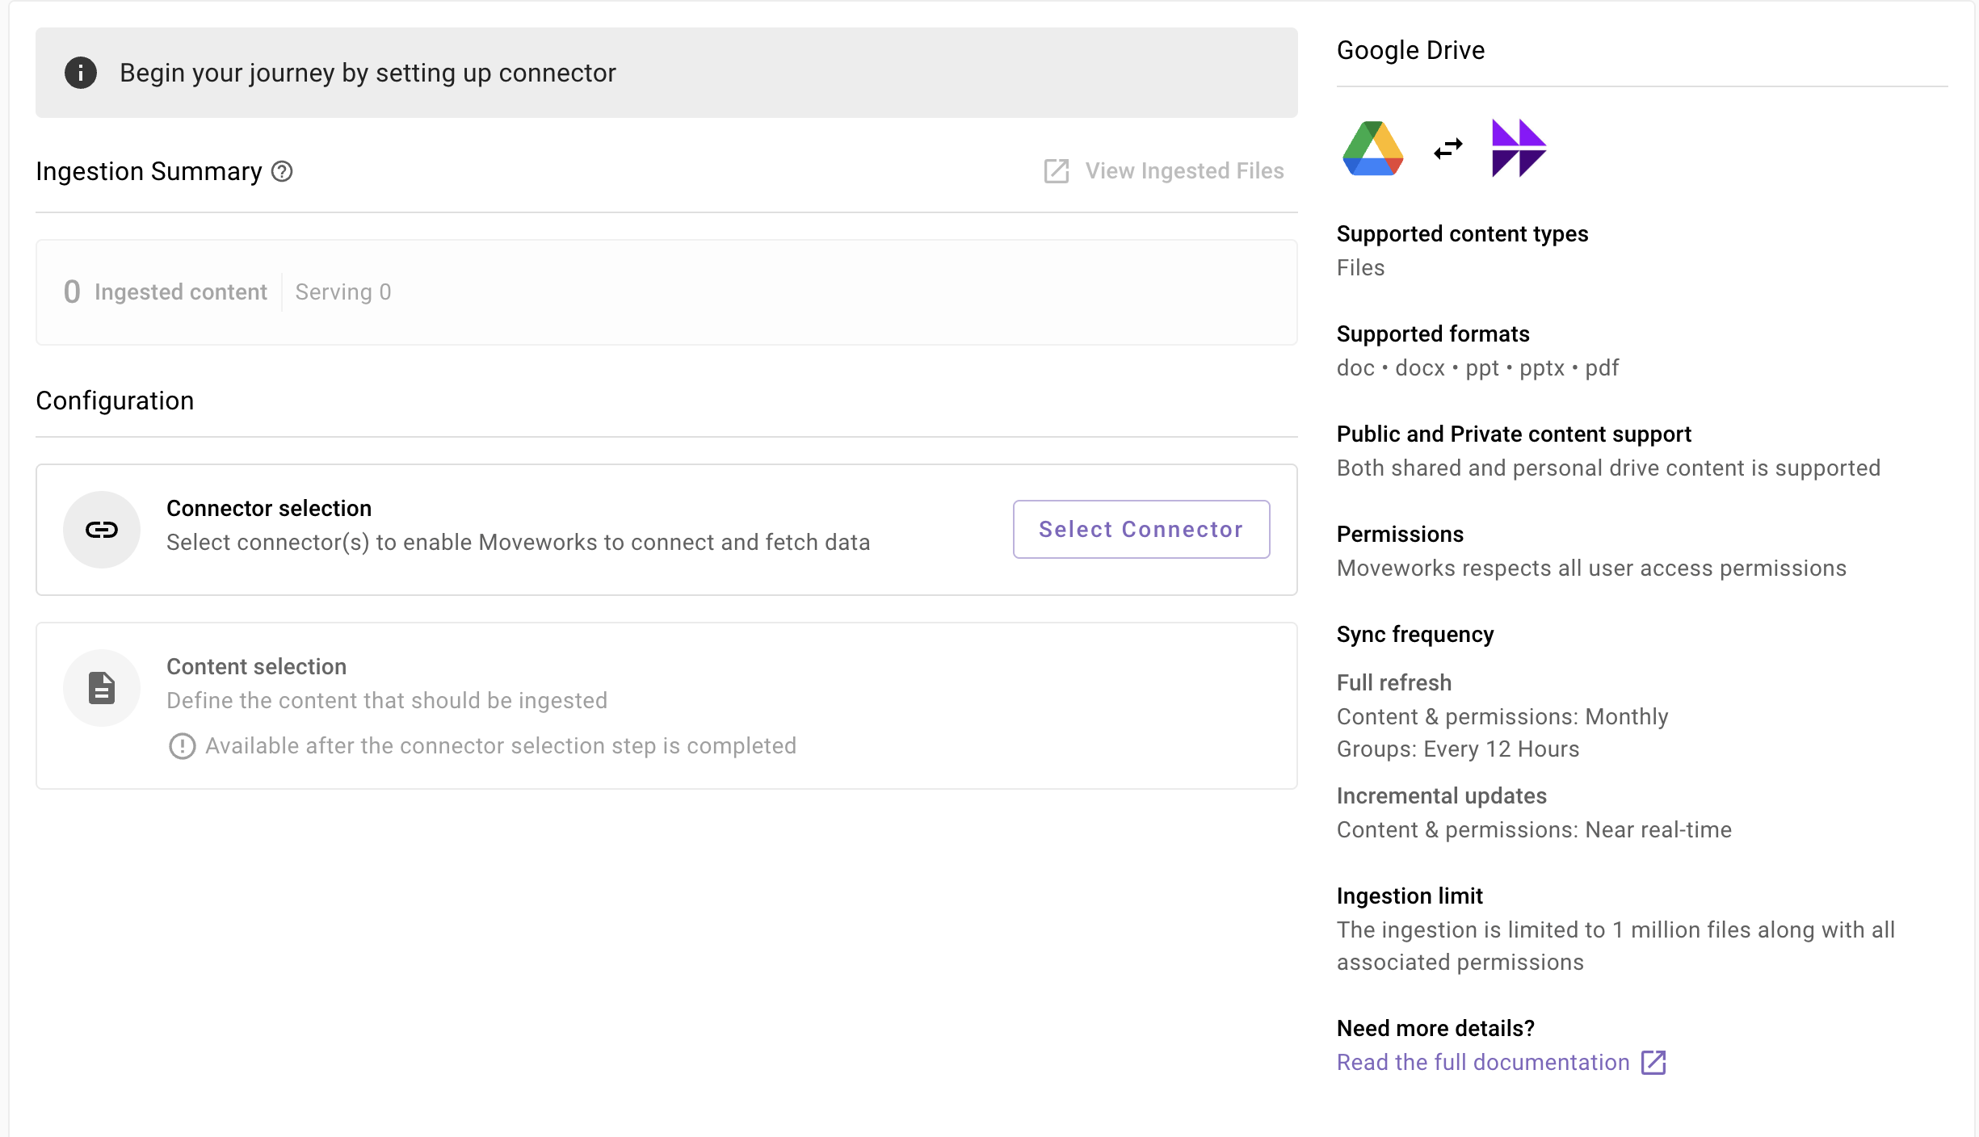This screenshot has width=1979, height=1137.
Task: Click the Configuration section heading
Action: 115,401
